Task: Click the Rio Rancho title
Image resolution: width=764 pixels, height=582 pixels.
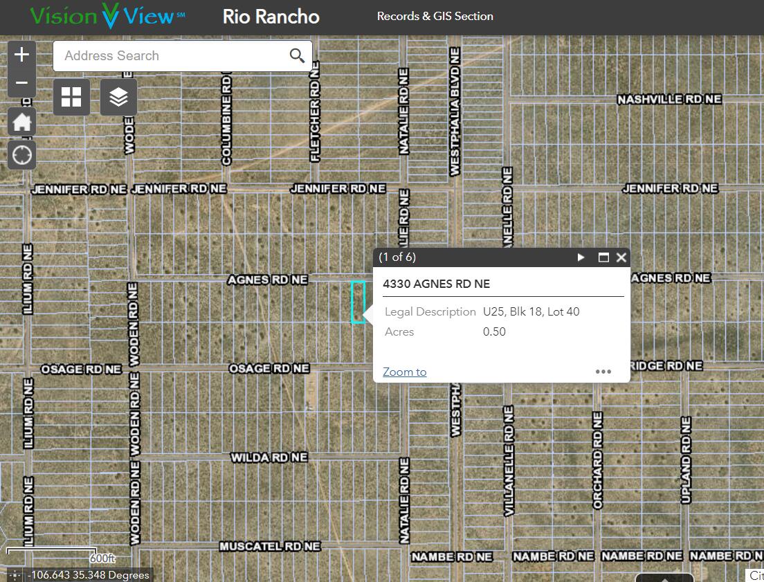Action: coord(271,17)
